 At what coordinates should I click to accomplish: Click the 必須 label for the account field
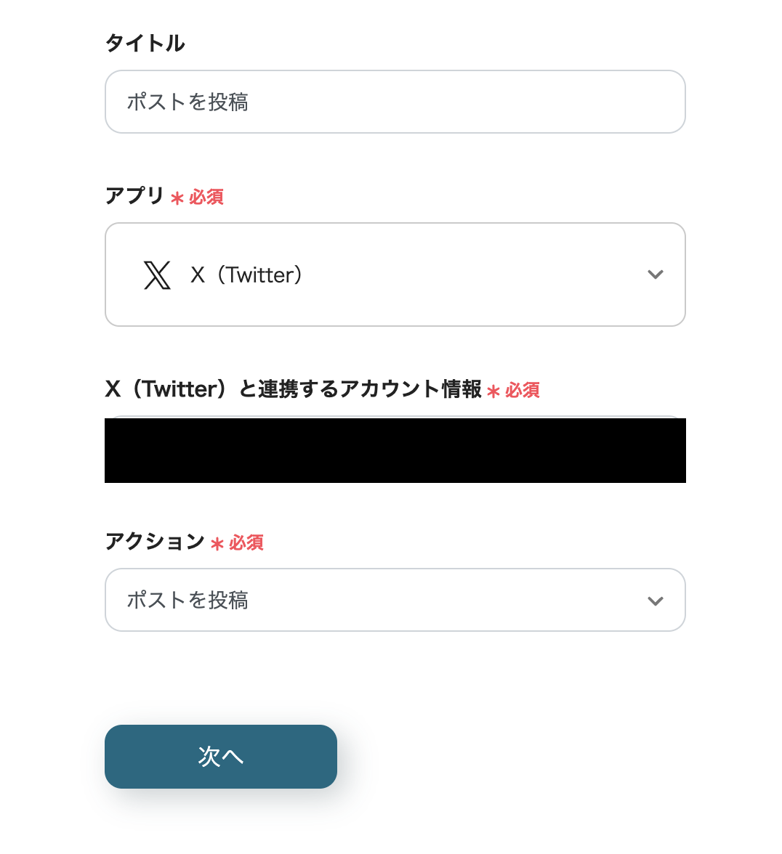[523, 390]
